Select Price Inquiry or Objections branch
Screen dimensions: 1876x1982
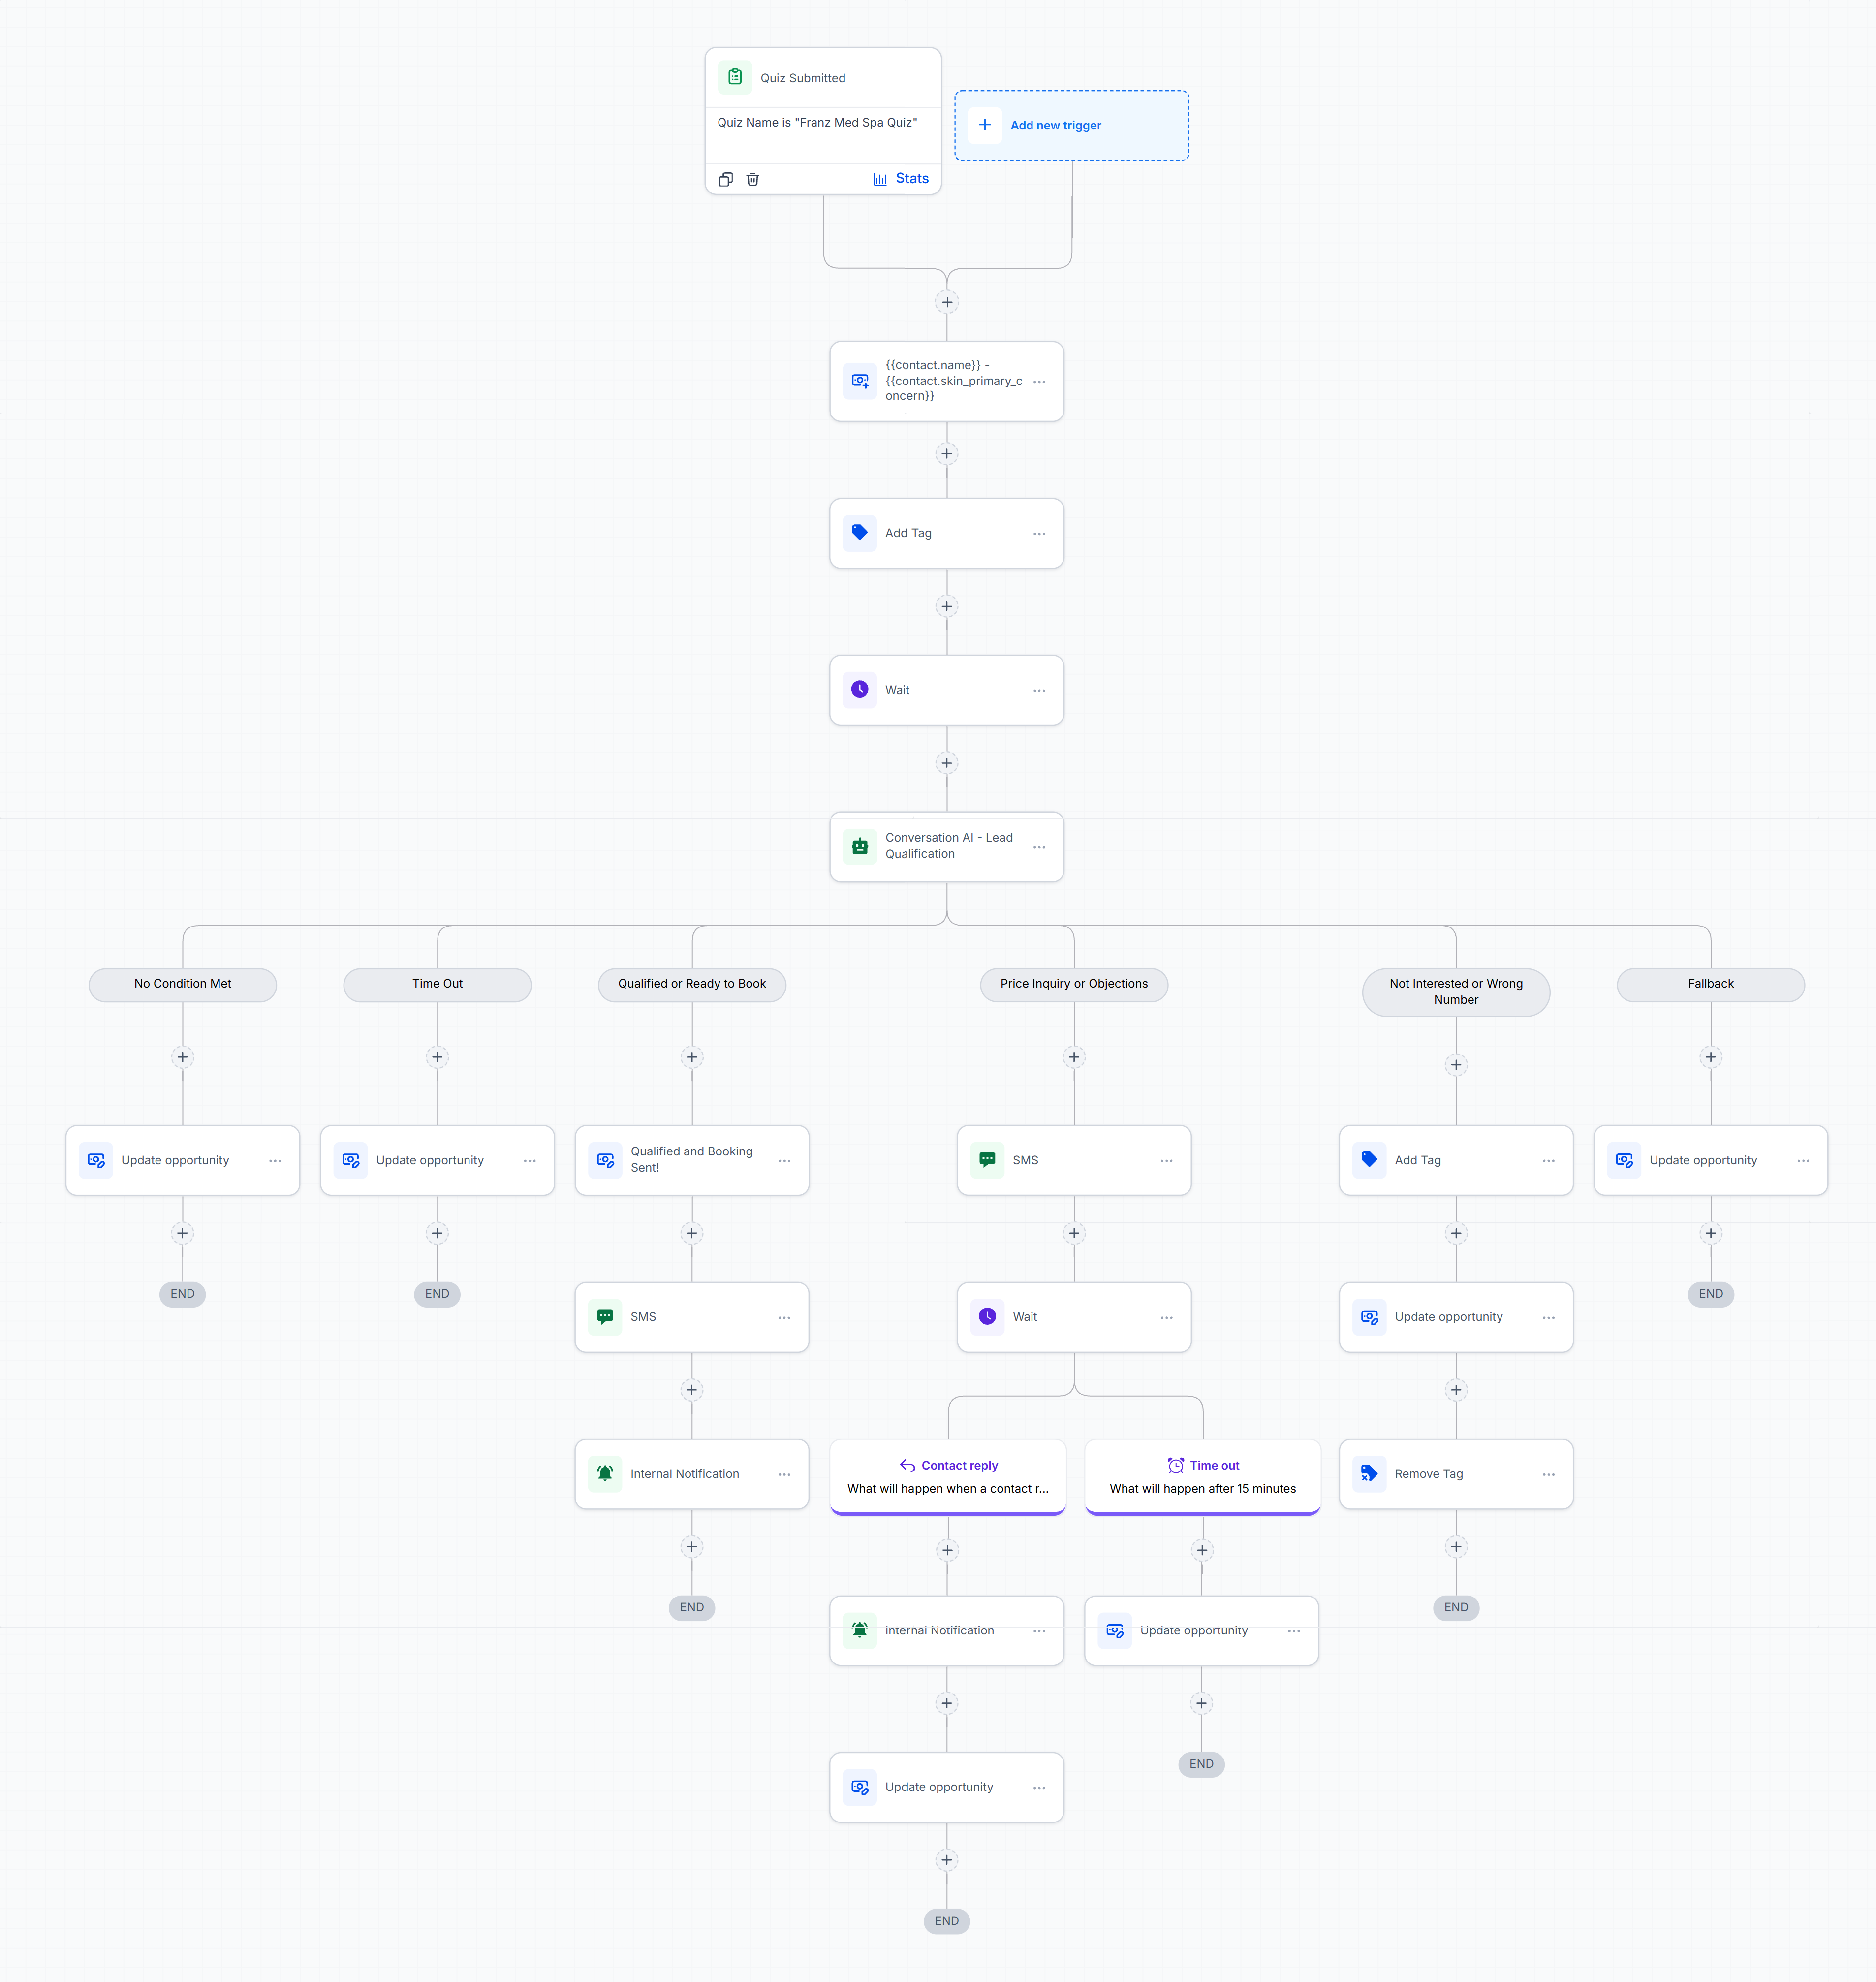1074,984
